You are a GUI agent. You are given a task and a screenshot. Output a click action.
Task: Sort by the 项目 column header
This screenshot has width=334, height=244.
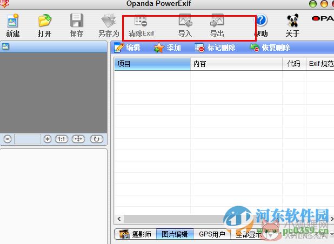[152, 64]
